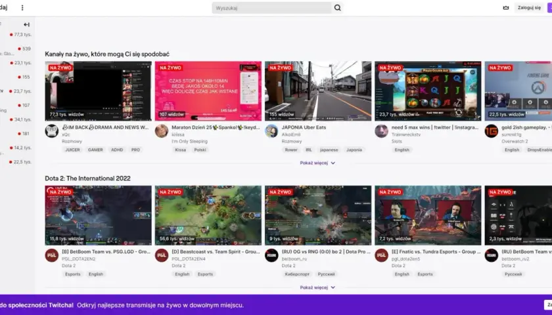This screenshot has height=315, width=552.
Task: Open the gold 2ish gameplay title
Action: [526, 127]
